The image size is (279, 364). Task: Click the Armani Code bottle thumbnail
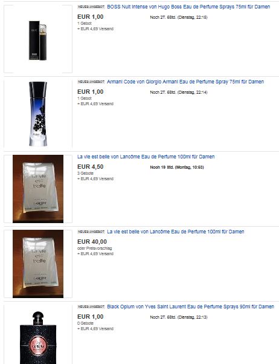point(38,114)
